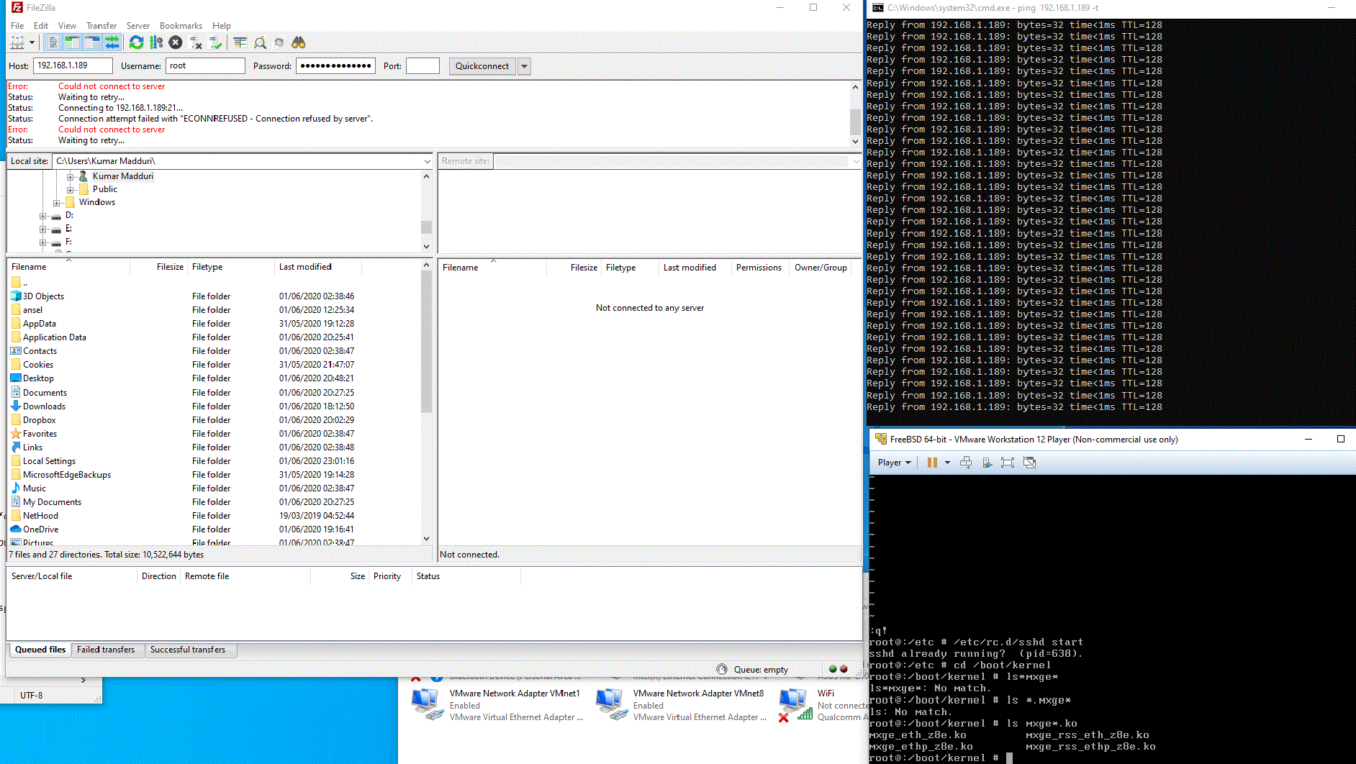Click the green Refresh file lists icon
Image resolution: width=1356 pixels, height=764 pixels.
coord(136,43)
